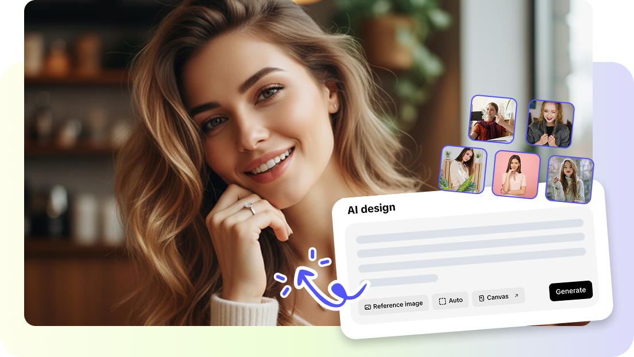This screenshot has height=357, width=634.
Task: Enable the Reference image option
Action: (x=393, y=303)
